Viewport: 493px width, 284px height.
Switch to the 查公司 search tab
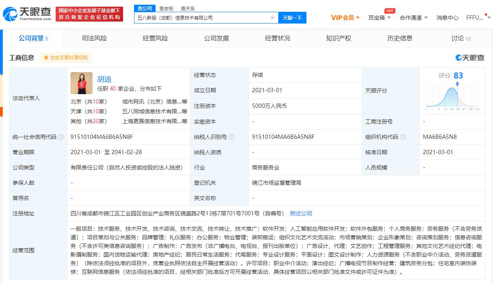coord(145,8)
